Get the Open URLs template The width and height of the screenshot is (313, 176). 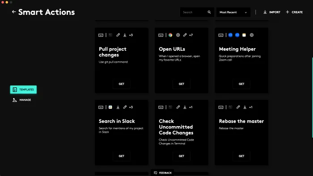point(181,84)
